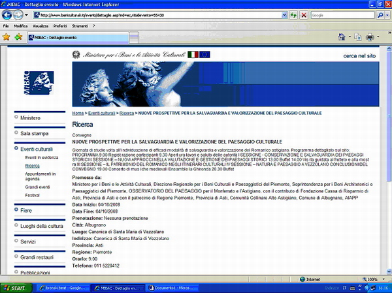
Task: Click 'Appuntamenti in agenda' submenu link
Action: pos(41,176)
